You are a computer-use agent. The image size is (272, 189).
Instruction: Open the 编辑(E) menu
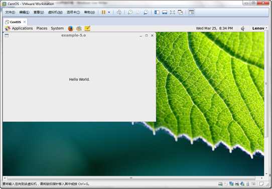point(24,12)
